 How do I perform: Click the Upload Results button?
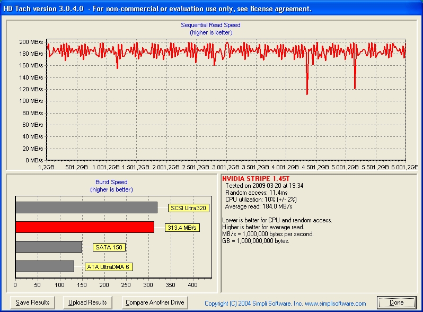(x=87, y=302)
